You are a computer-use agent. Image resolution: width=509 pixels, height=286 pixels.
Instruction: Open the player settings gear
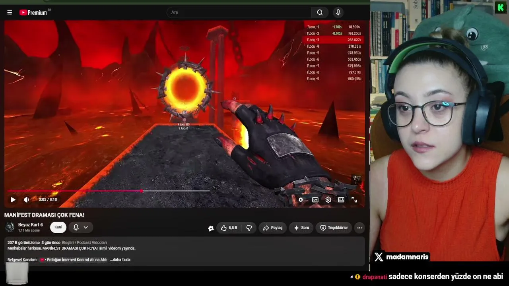328,200
